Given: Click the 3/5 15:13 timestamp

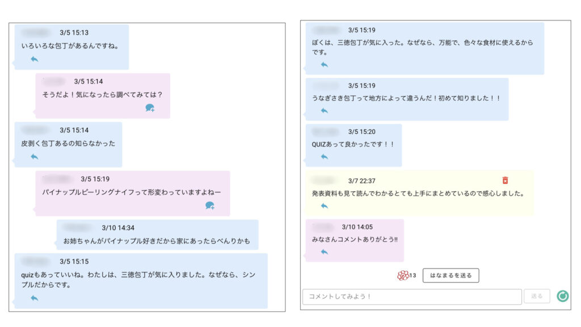Looking at the screenshot, I should click(x=74, y=33).
